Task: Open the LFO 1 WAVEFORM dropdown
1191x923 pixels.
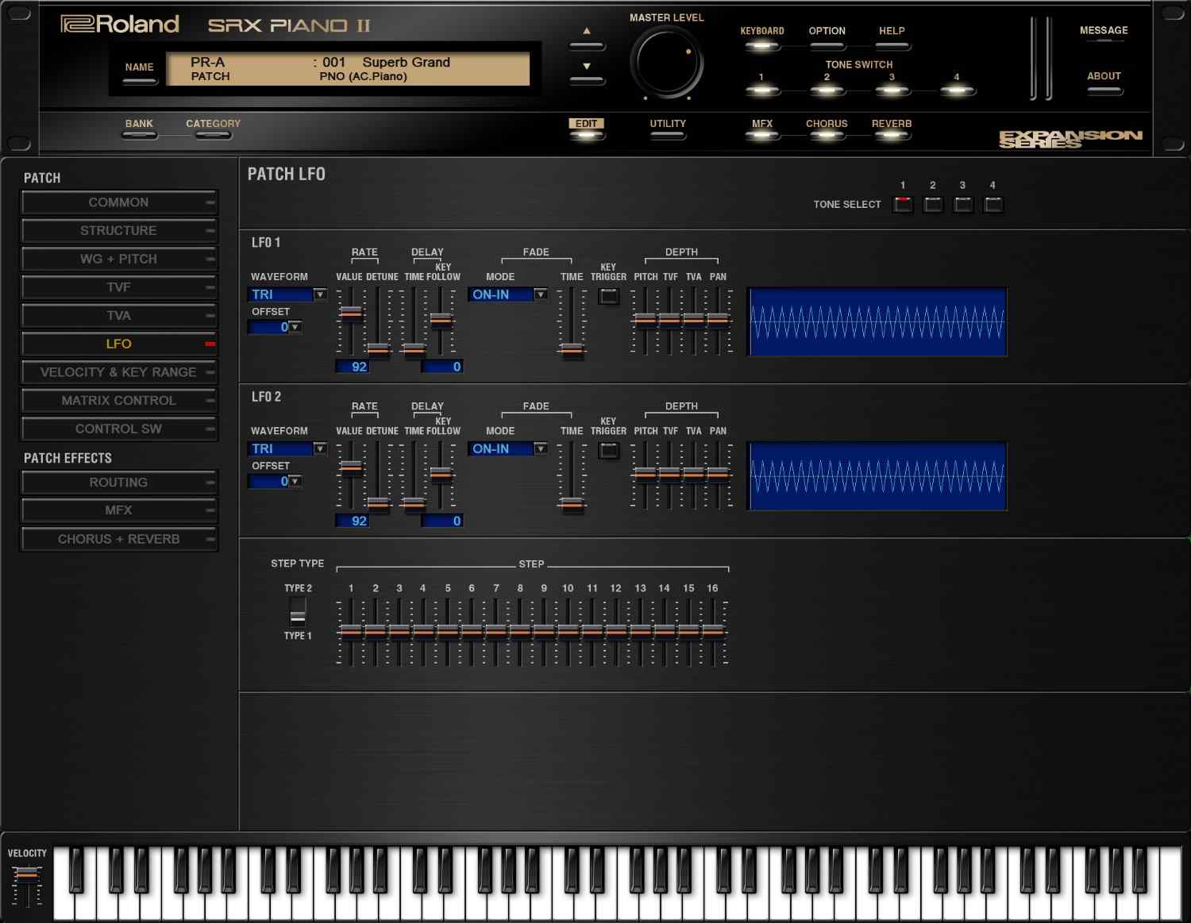Action: 320,294
